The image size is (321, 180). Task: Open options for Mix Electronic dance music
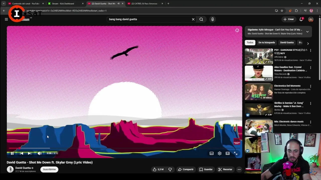click(310, 122)
